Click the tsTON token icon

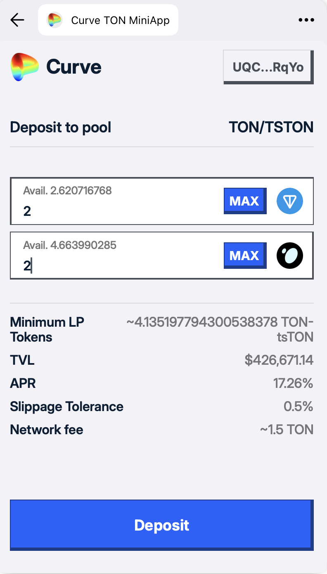tap(289, 256)
